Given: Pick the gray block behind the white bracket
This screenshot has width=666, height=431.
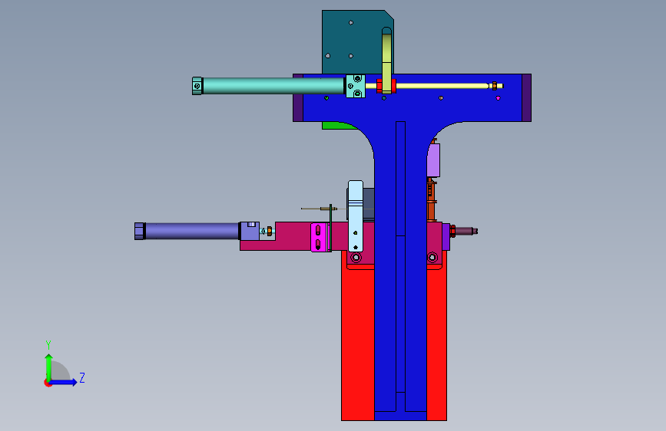Looking at the screenshot, I should [369, 204].
